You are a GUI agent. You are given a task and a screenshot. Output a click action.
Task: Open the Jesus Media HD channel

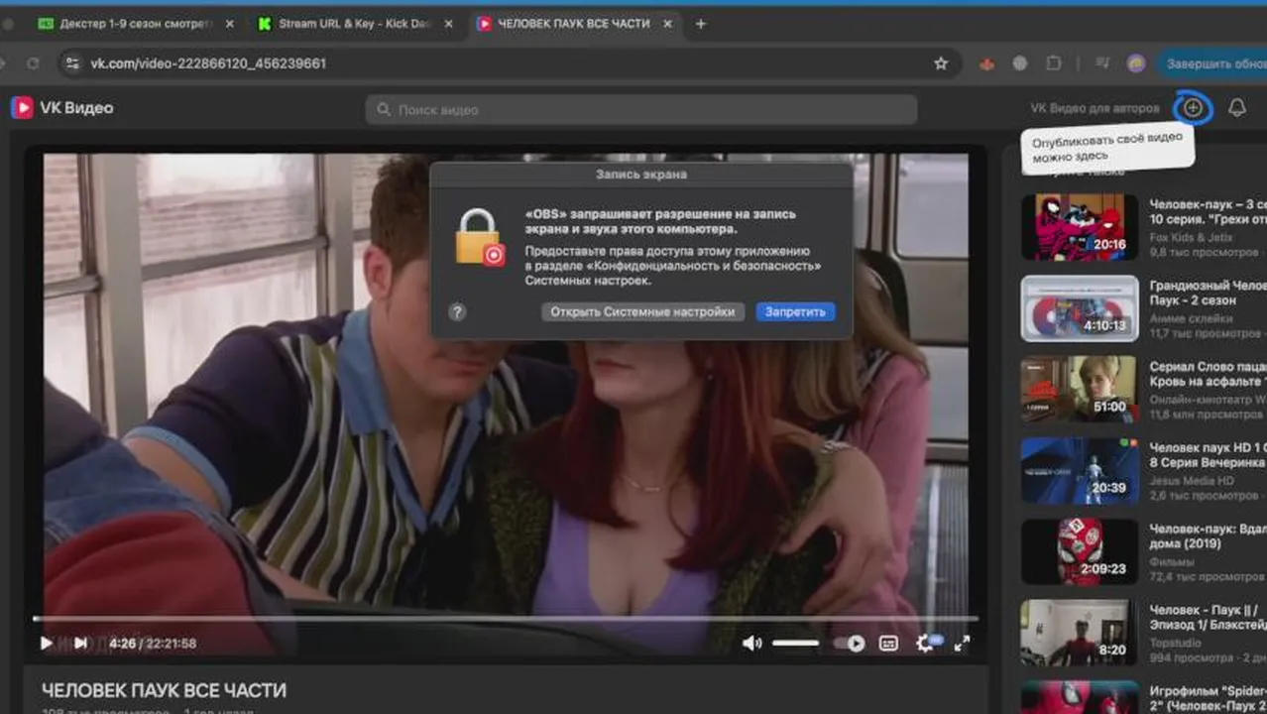pyautogui.click(x=1192, y=481)
